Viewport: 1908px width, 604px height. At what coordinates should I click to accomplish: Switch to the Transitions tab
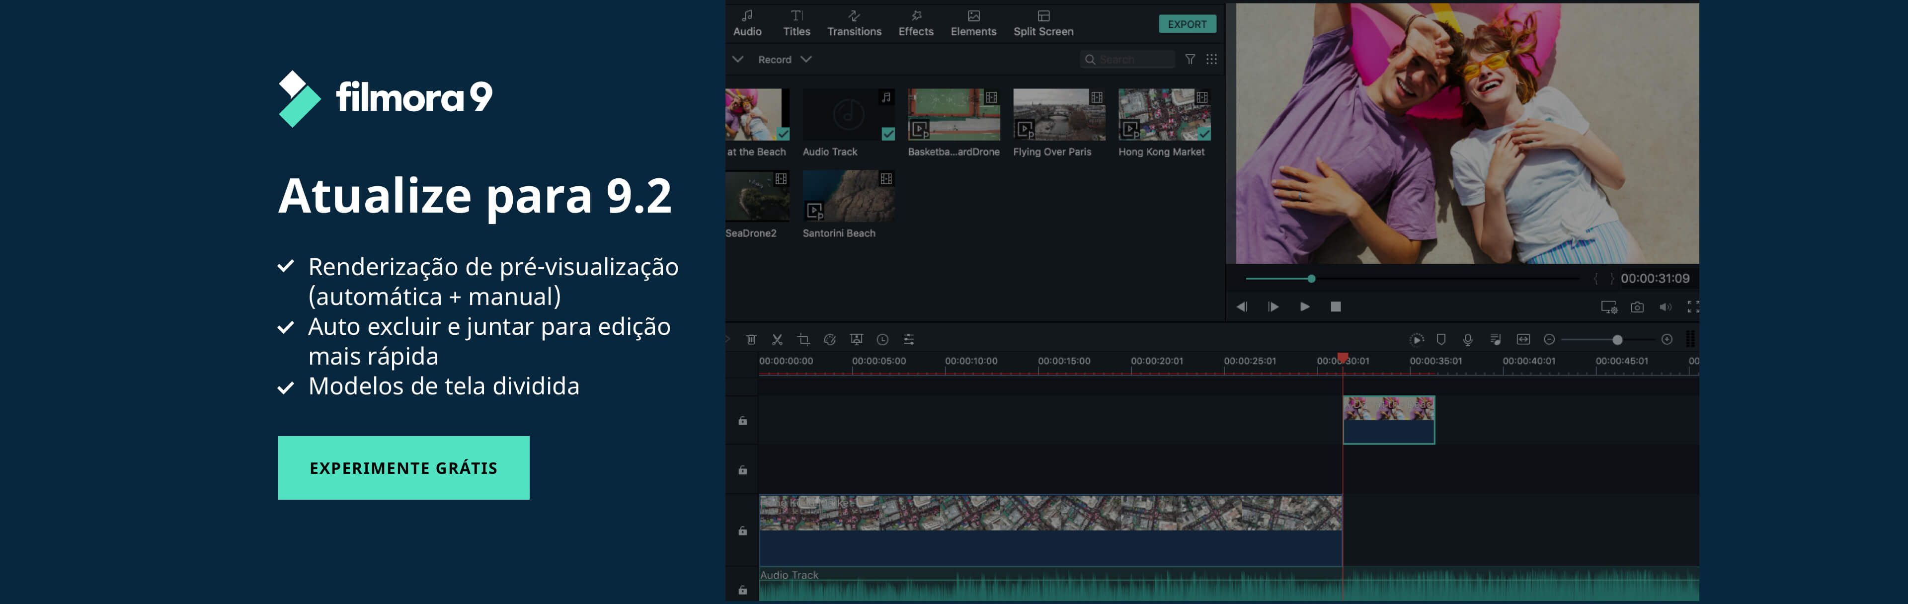pos(854,24)
